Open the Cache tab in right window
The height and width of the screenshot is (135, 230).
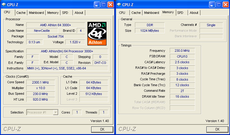coord(136,13)
